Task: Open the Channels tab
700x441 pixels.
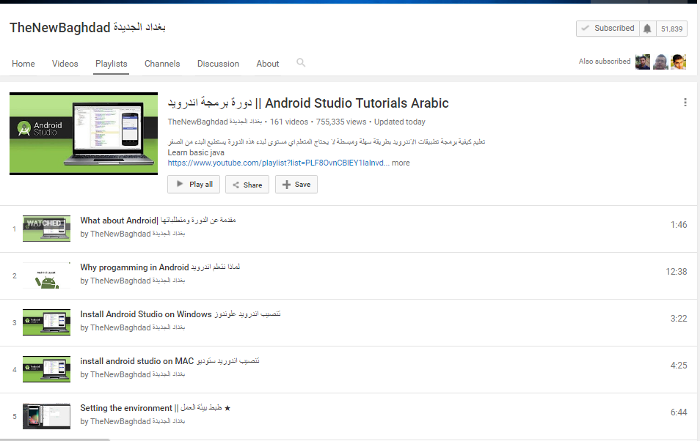Action: point(162,64)
